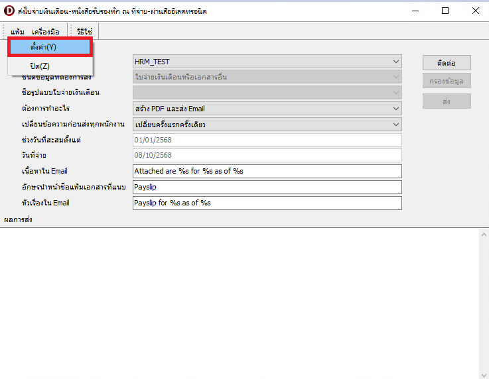
Task: Click the app logo in the title bar
Action: click(9, 11)
